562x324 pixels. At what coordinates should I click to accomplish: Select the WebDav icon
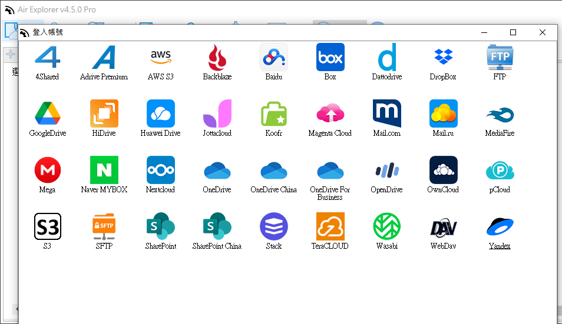(444, 228)
